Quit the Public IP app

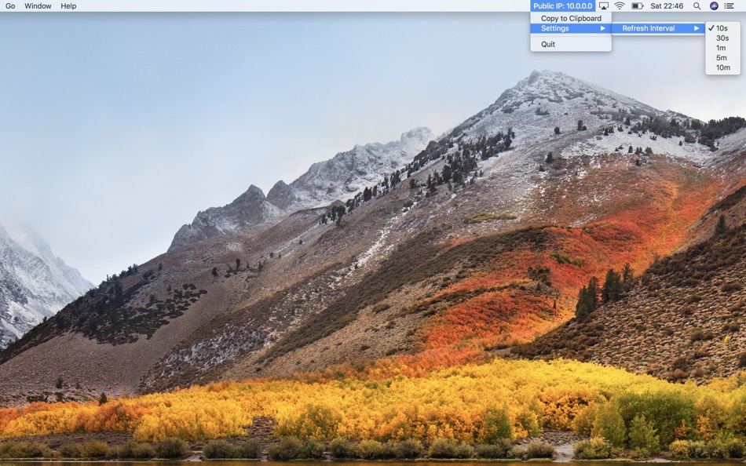click(571, 44)
